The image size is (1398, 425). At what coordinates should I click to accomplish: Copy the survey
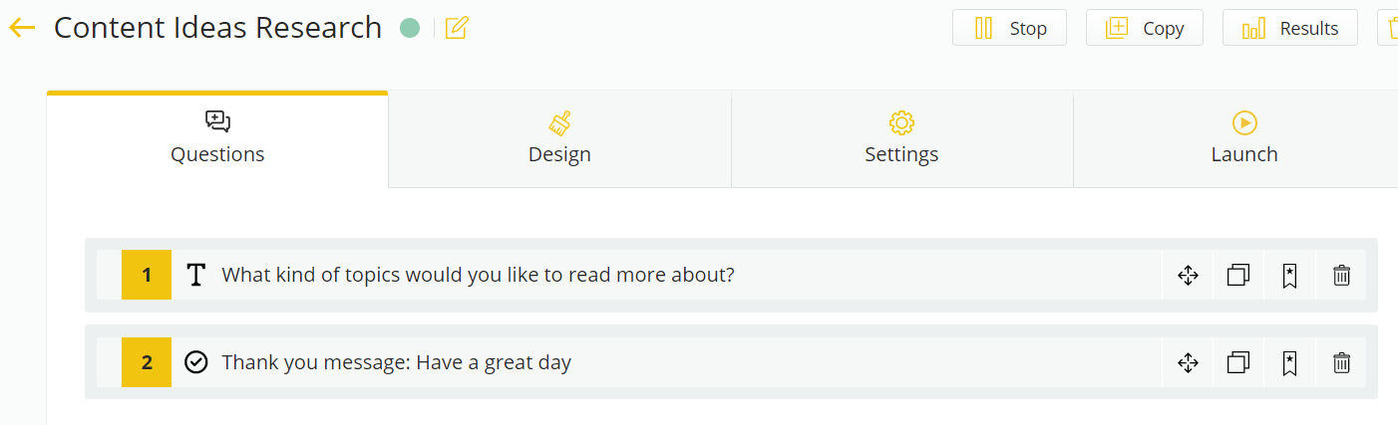tap(1144, 28)
